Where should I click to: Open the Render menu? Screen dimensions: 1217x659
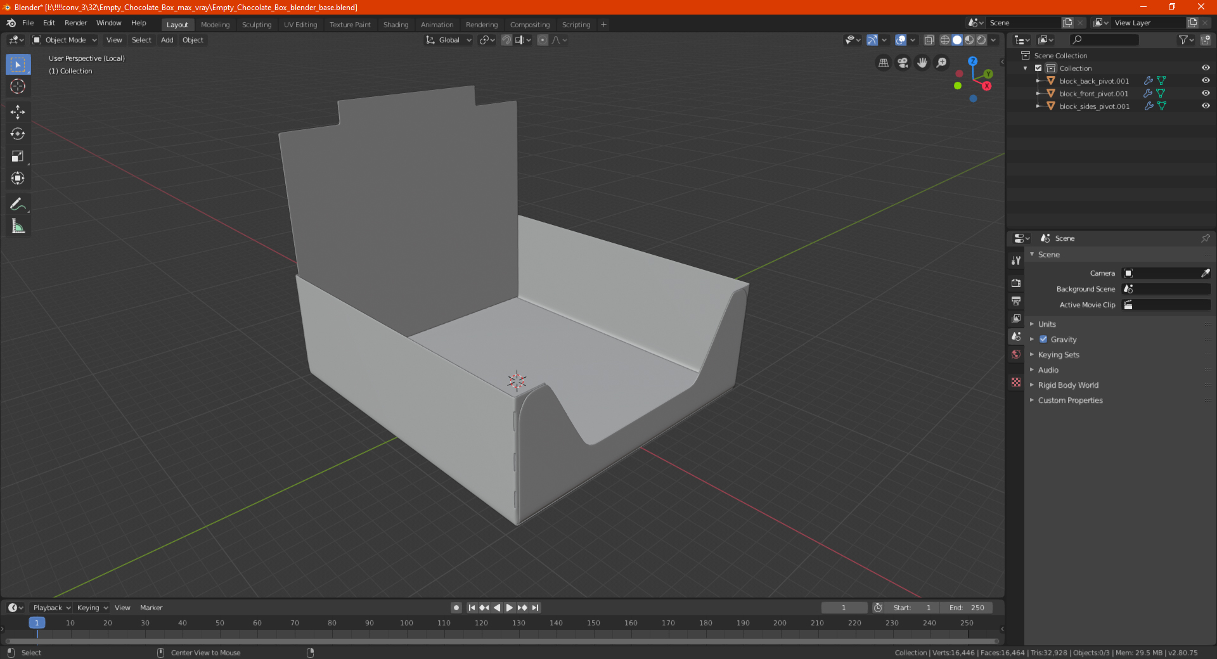[75, 23]
